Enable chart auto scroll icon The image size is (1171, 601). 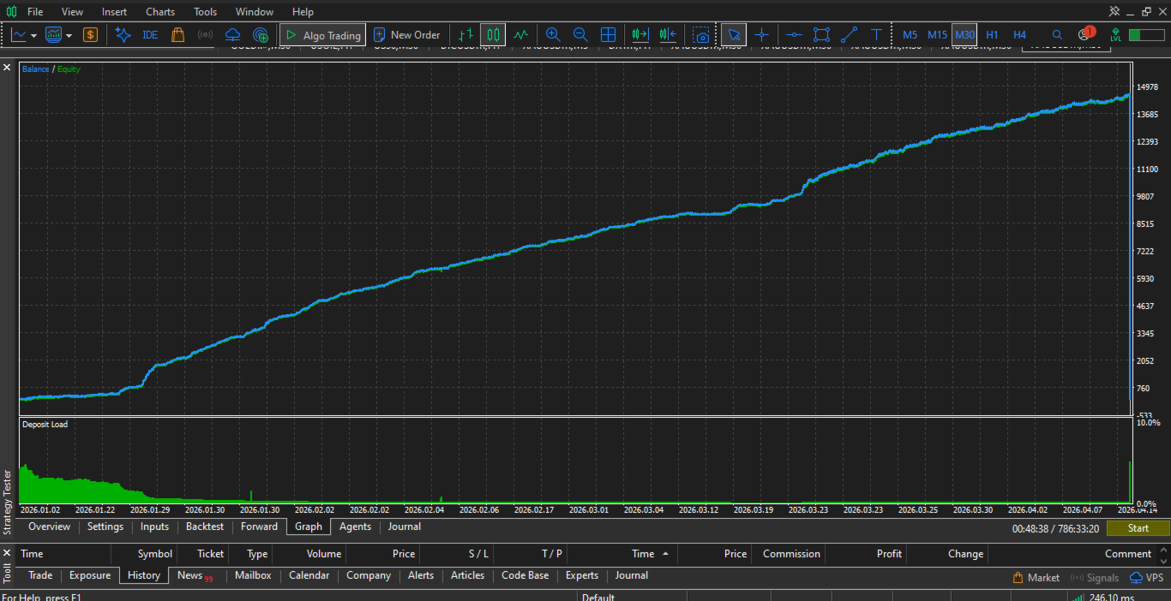tap(640, 35)
